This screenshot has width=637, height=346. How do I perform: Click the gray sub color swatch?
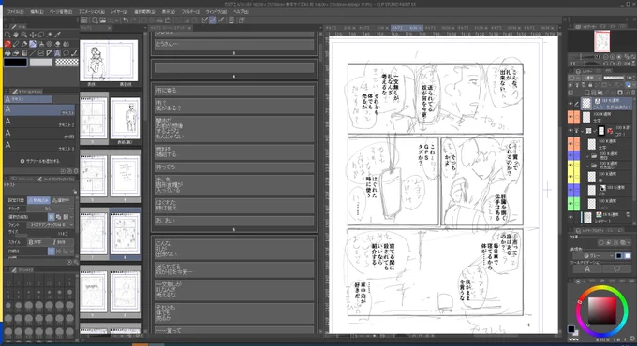click(41, 63)
